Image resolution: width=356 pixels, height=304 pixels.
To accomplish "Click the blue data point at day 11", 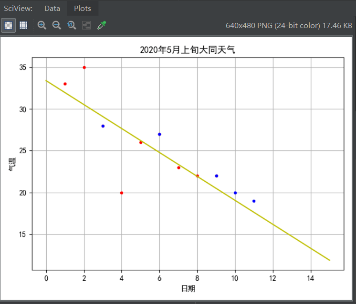I will point(254,201).
